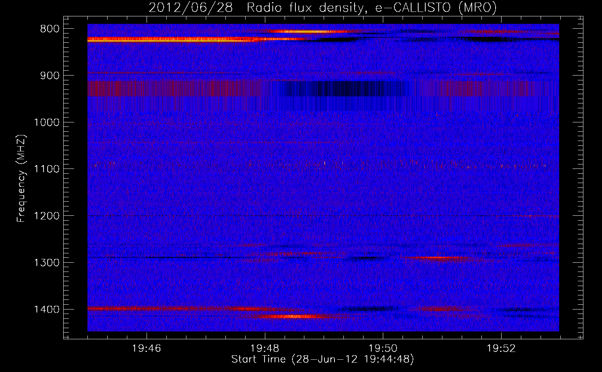
Task: Click the 19:50 time axis label
Action: (383, 349)
